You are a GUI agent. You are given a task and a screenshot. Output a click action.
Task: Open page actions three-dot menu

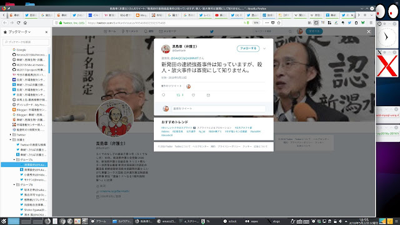tap(267, 22)
